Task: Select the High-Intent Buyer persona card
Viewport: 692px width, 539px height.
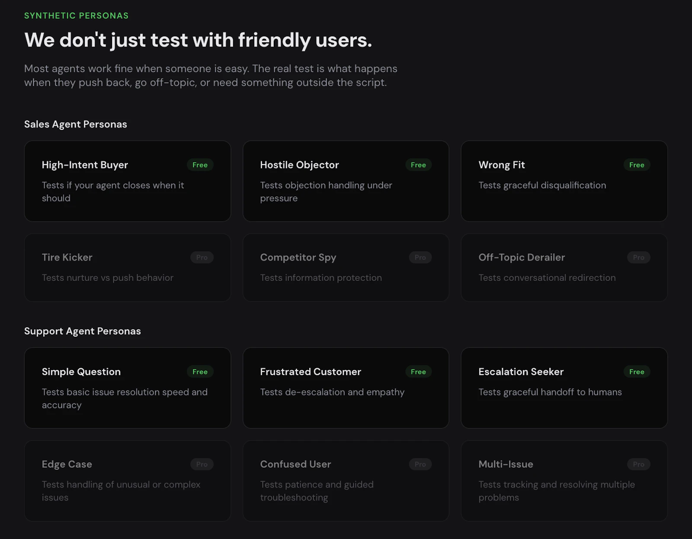Action: [128, 181]
